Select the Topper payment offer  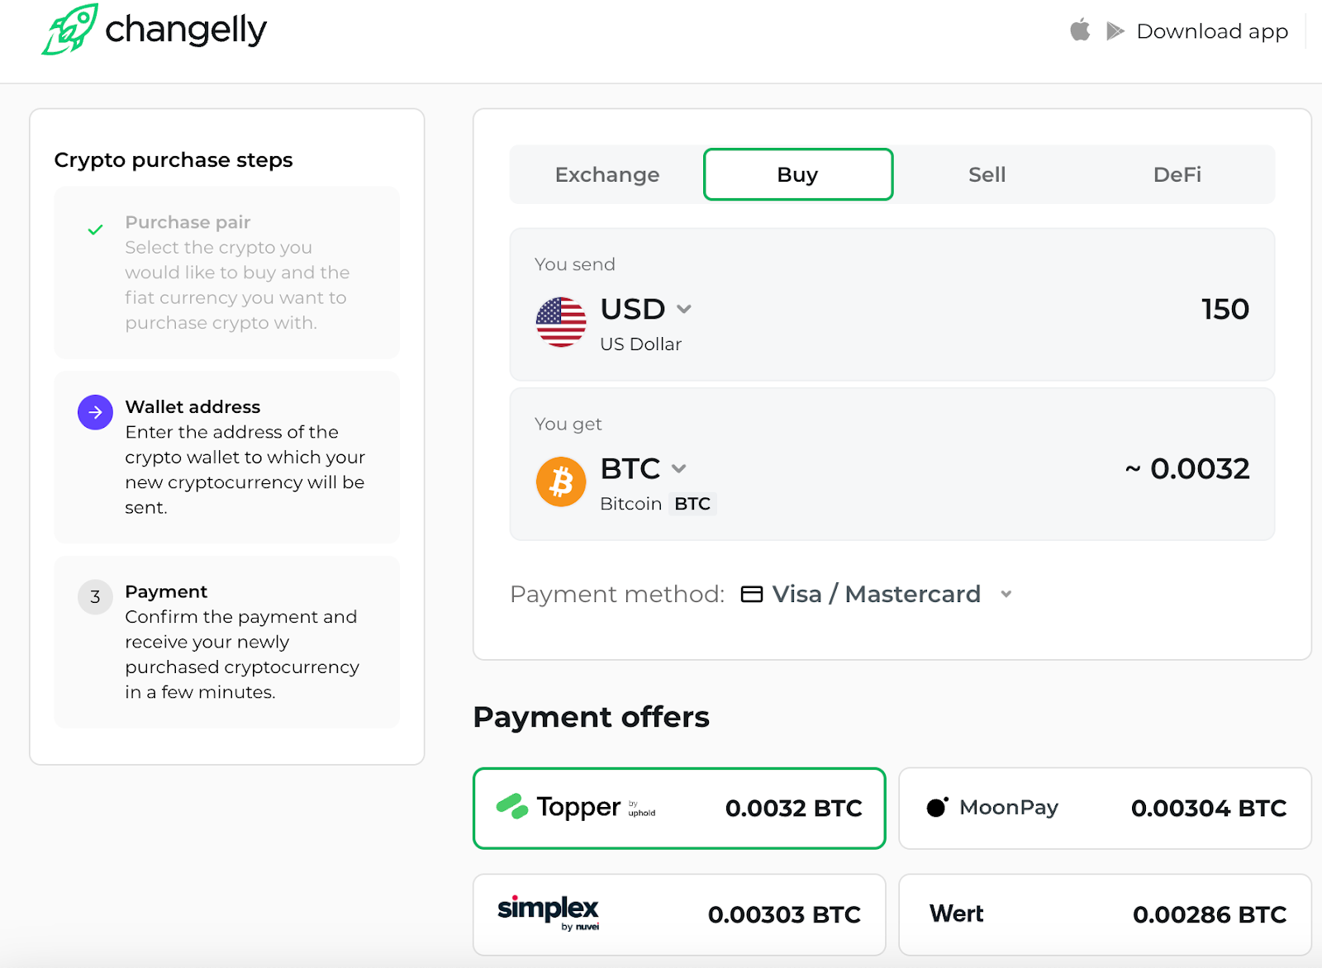(678, 808)
